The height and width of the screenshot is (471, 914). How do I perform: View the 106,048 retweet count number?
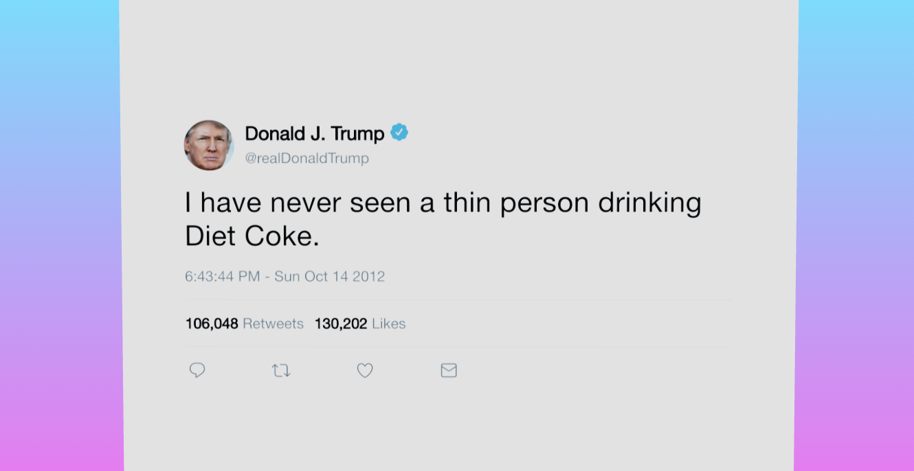click(212, 324)
